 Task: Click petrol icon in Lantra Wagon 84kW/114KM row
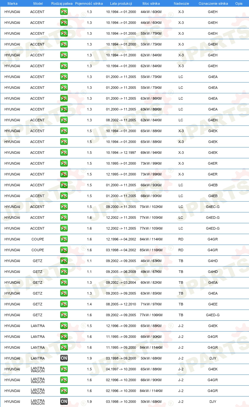pyautogui.click(x=64, y=391)
